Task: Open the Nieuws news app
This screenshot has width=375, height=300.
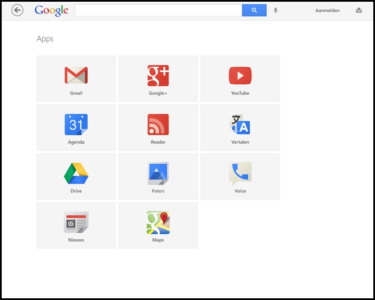Action: point(76,225)
